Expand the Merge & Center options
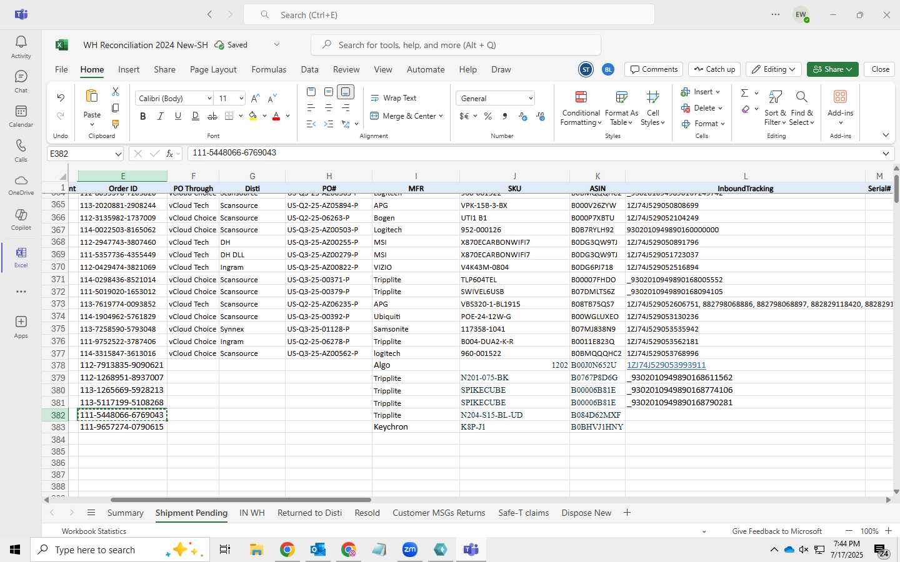 click(x=441, y=116)
